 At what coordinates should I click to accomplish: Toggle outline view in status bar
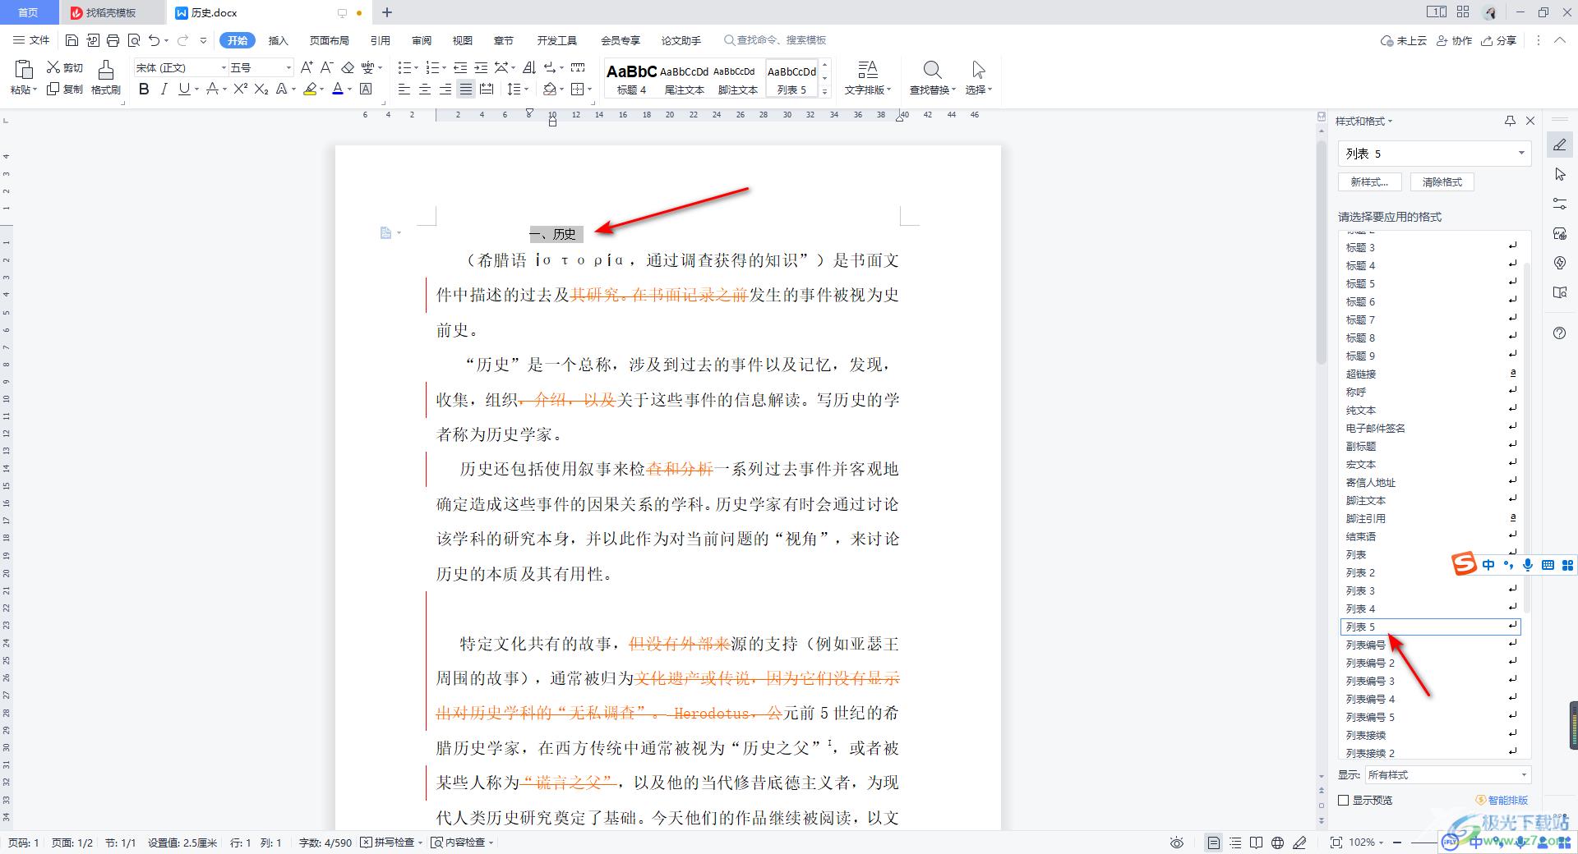point(1234,843)
